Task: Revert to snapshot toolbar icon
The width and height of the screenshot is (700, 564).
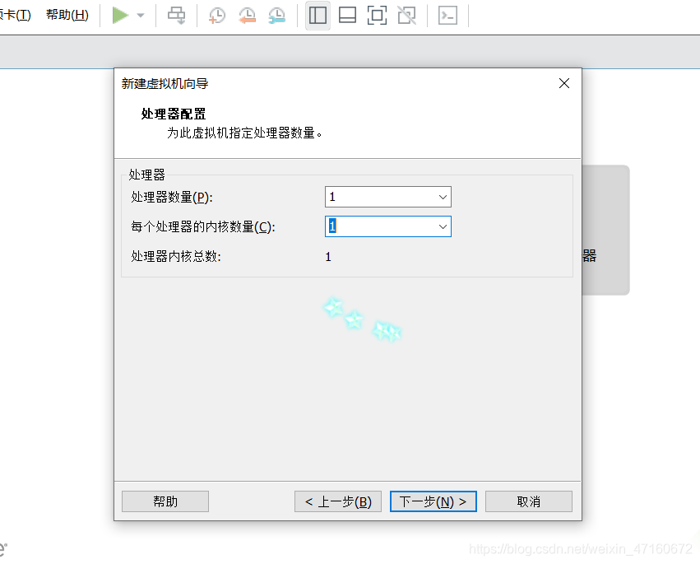Action: point(247,16)
